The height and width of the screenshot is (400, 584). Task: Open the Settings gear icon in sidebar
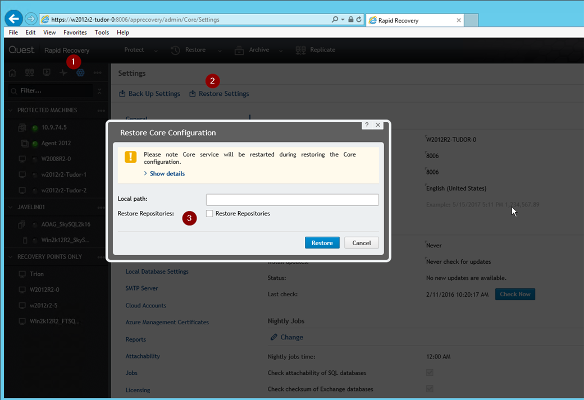point(80,72)
